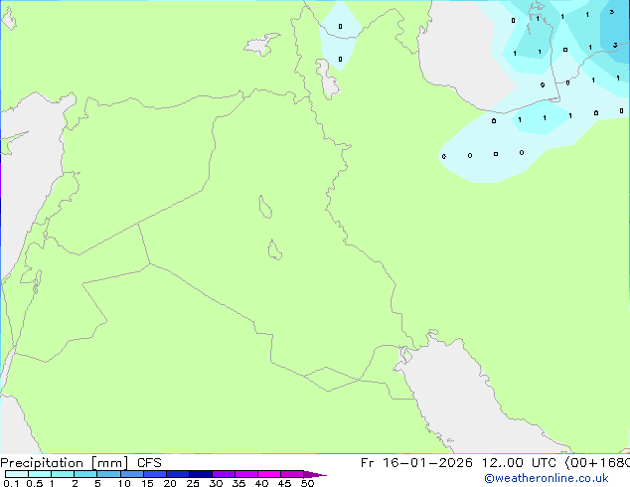
Task: Pick legend swatch between 1 and 2
Action: click(63, 474)
